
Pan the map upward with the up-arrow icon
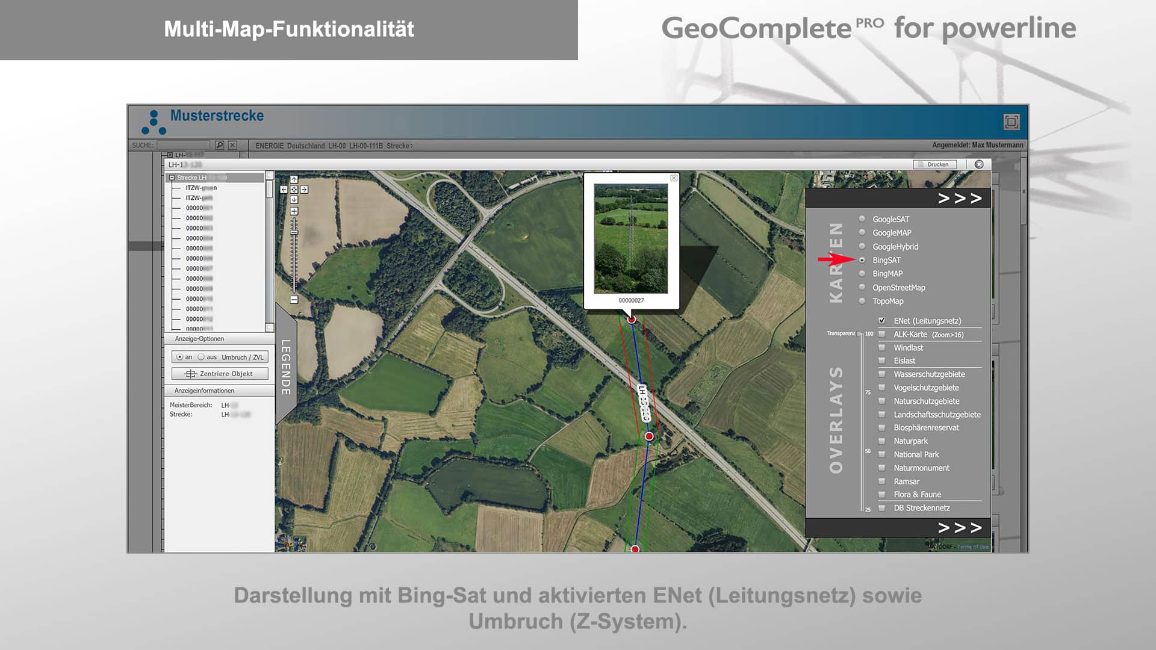[x=294, y=179]
